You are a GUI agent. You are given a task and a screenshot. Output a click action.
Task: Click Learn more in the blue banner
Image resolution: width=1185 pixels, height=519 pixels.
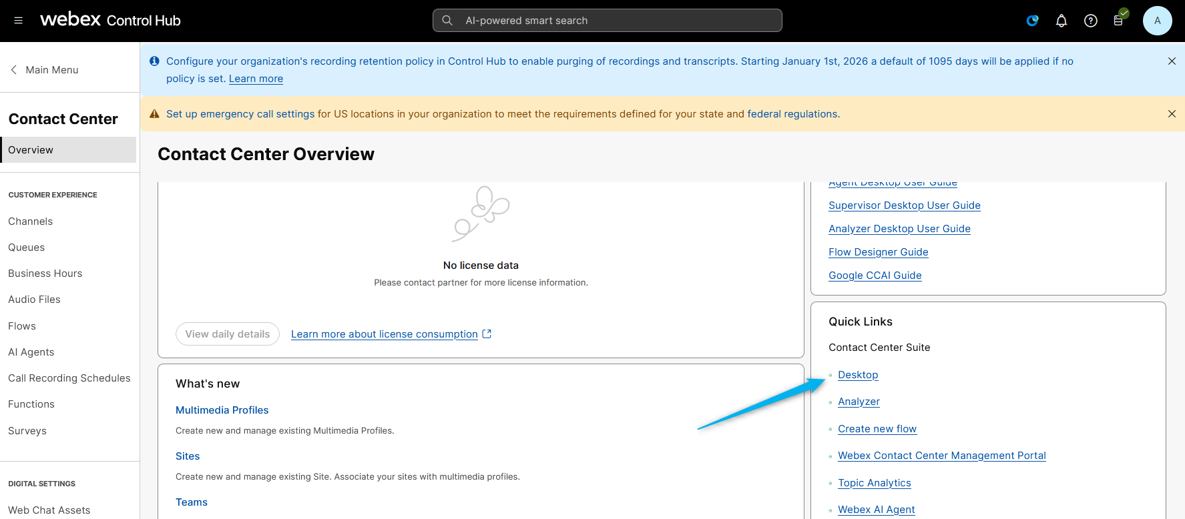tap(256, 79)
